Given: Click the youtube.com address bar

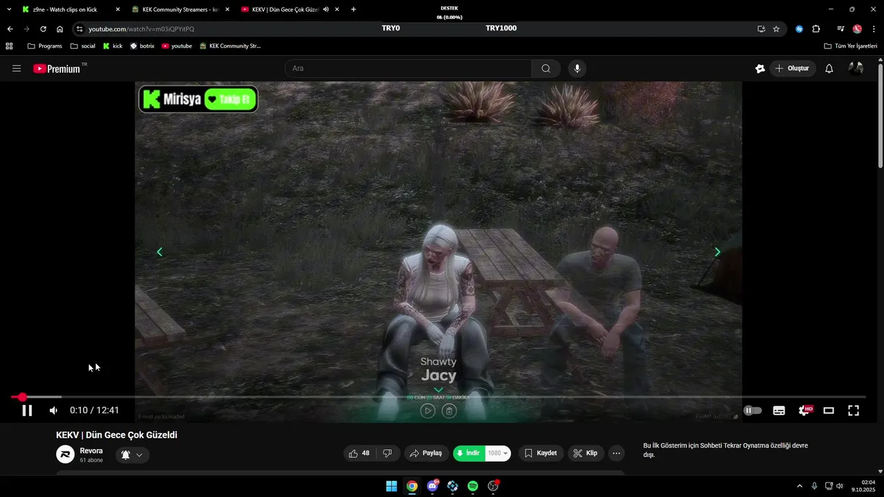Looking at the screenshot, I should pyautogui.click(x=414, y=29).
